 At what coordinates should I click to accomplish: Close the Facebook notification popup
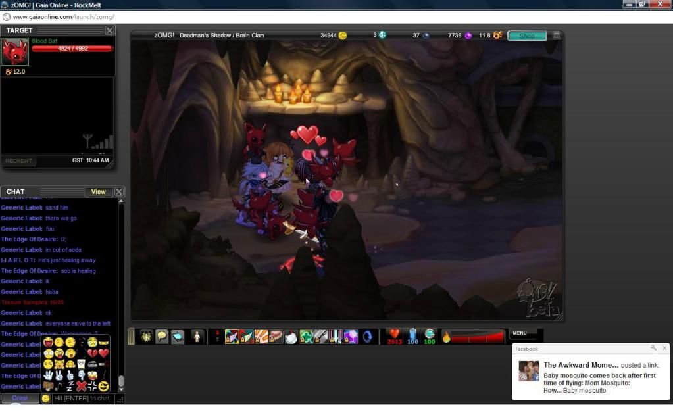point(664,348)
